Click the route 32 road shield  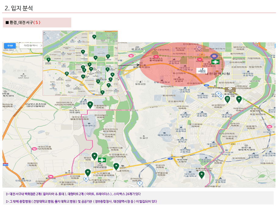pos(206,85)
